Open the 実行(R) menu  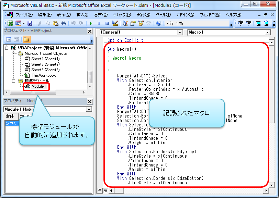[x=143, y=15]
